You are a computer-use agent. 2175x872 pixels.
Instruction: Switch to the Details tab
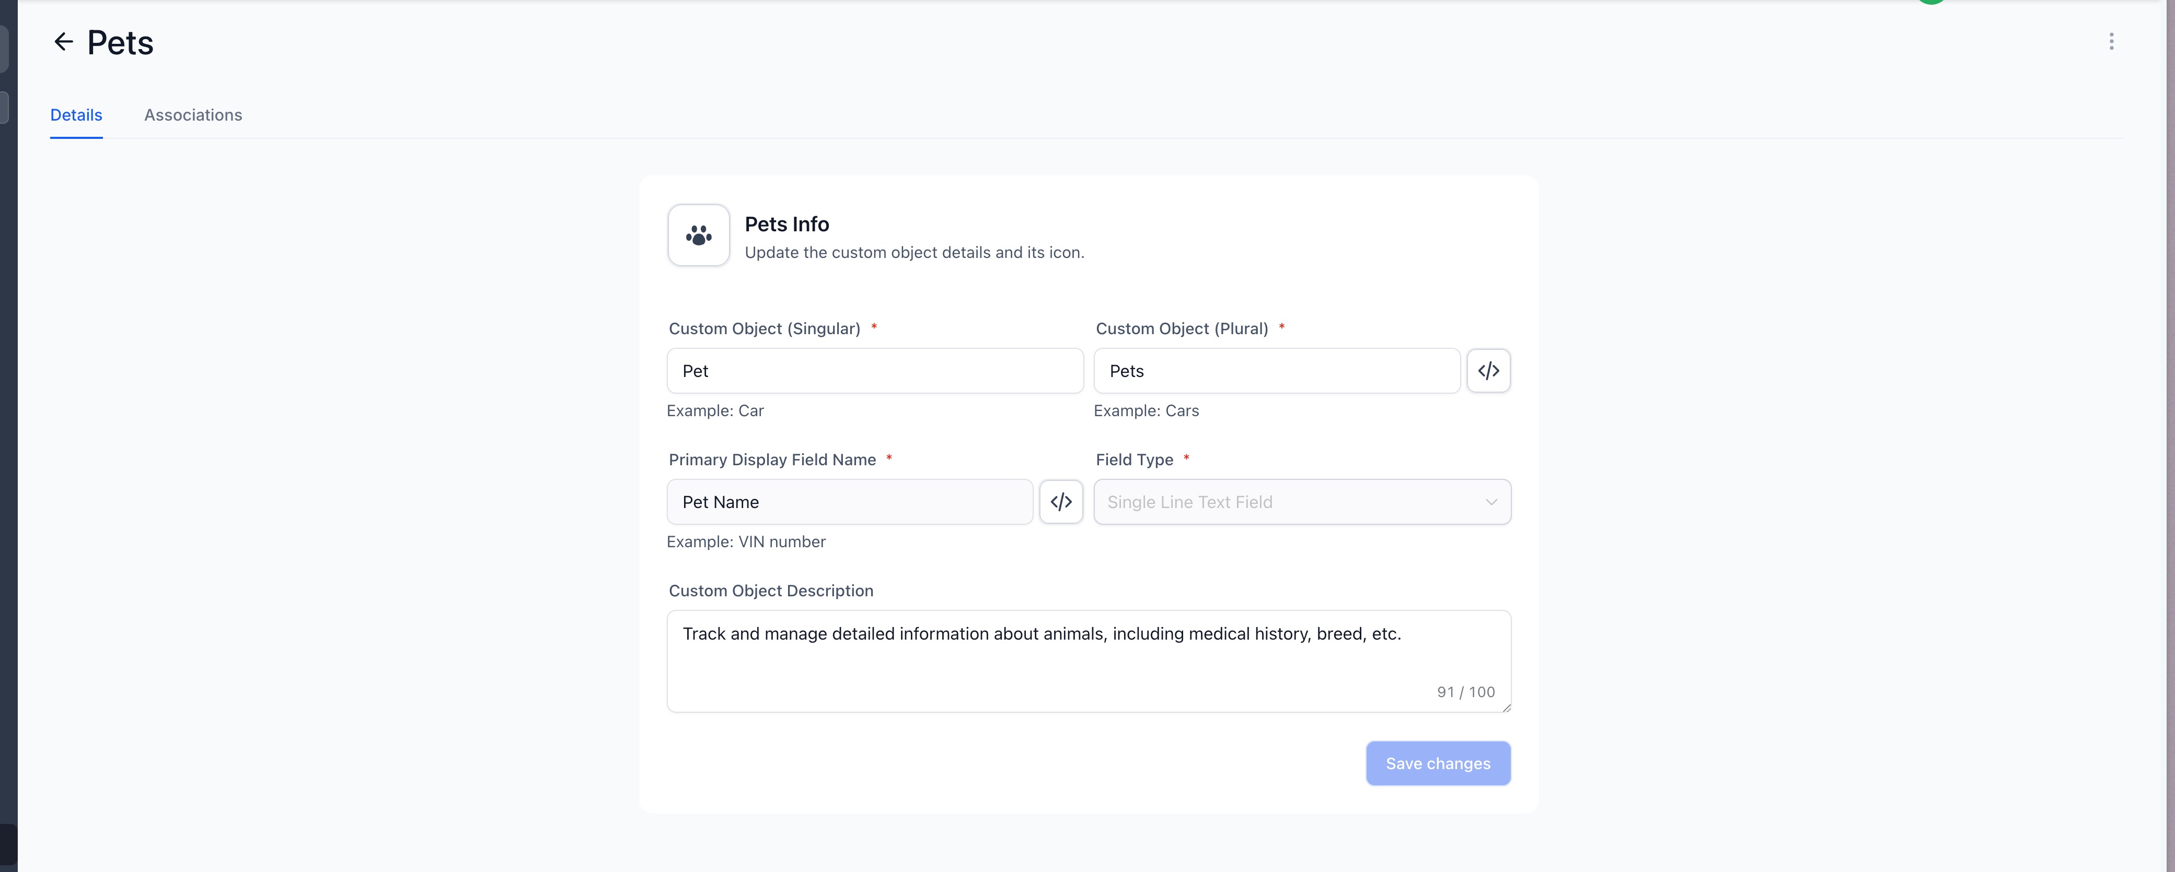click(x=76, y=115)
